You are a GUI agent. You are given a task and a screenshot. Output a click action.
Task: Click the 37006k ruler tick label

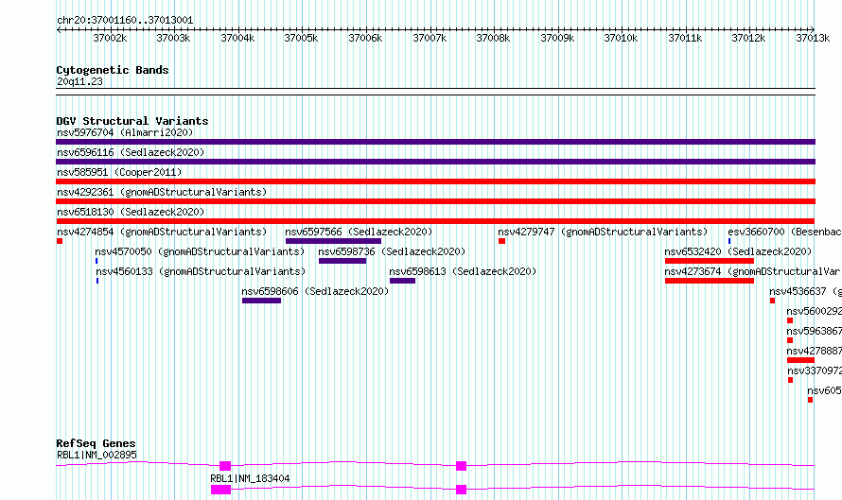pyautogui.click(x=366, y=38)
